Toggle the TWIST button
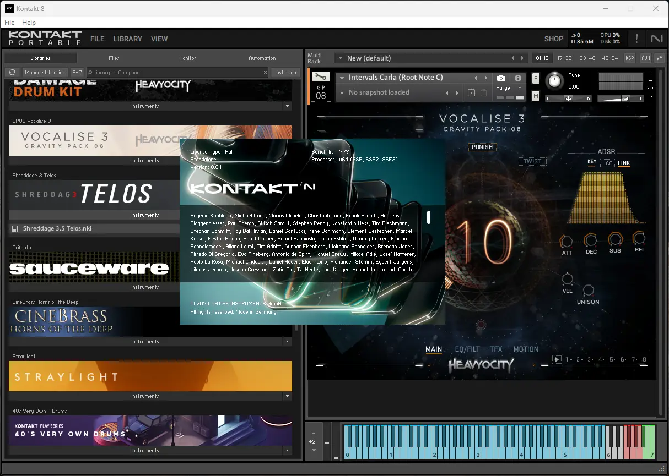Screen dimensions: 669x476 coord(532,161)
